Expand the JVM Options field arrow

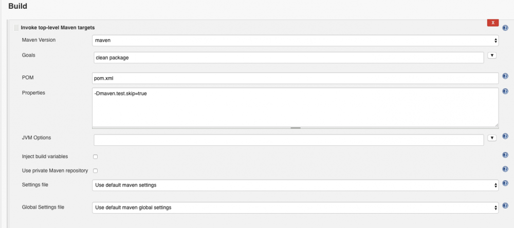click(491, 138)
